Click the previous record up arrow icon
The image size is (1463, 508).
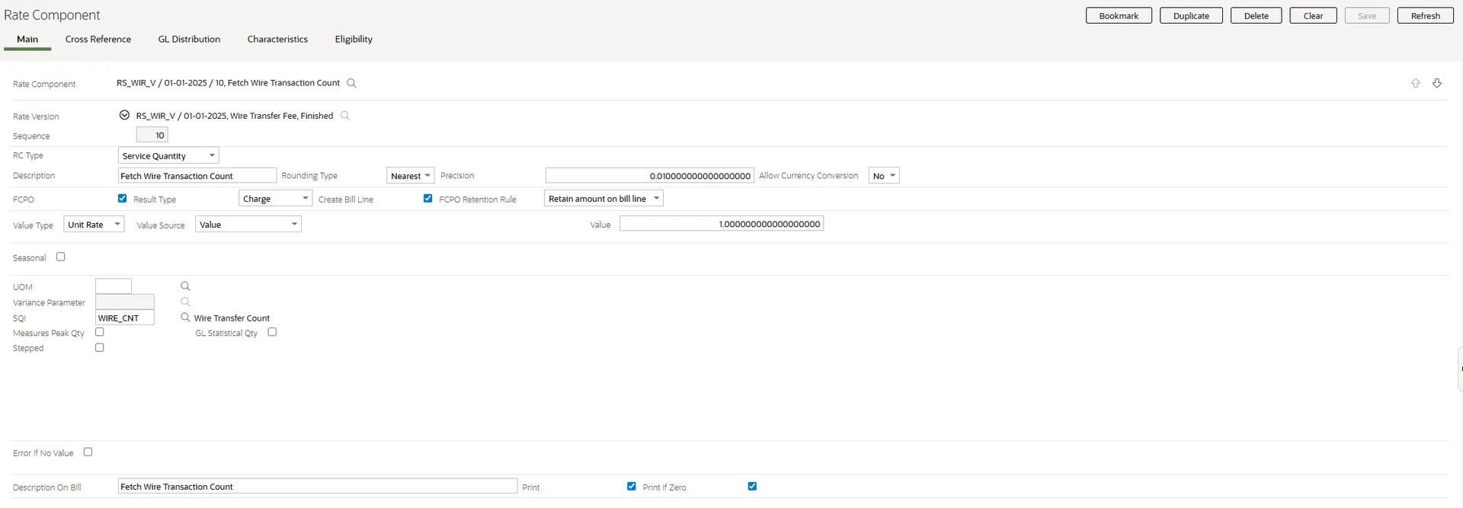pyautogui.click(x=1415, y=83)
